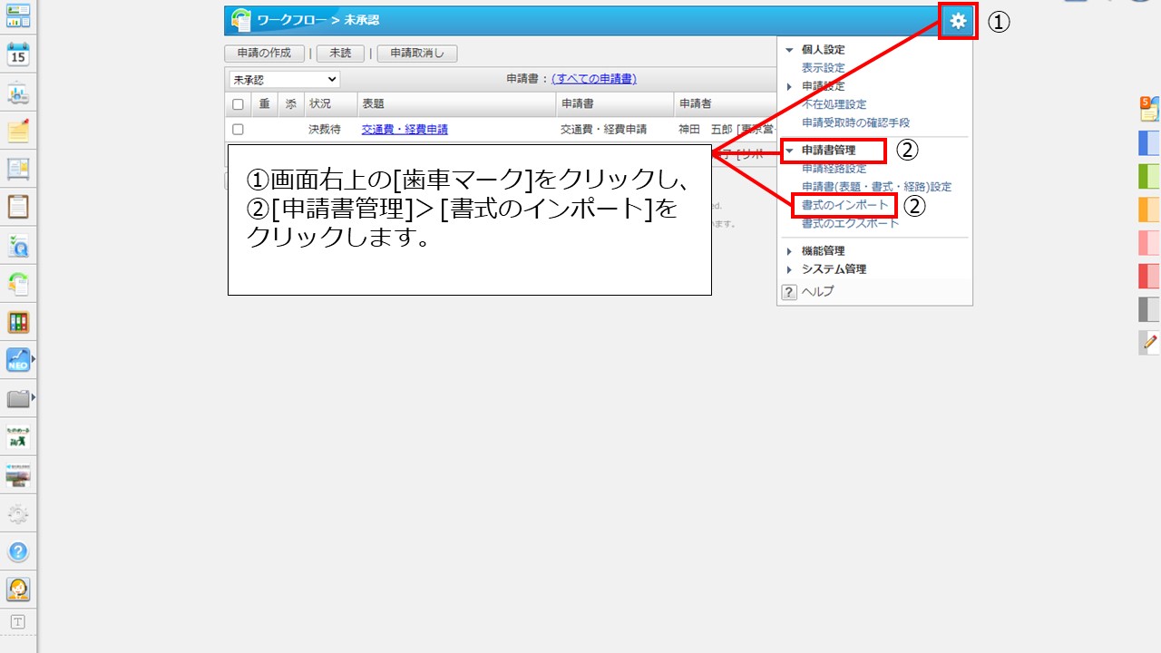Click the operator headset icon in the sidebar
Screen dimensions: 1161x653
[x=18, y=590]
